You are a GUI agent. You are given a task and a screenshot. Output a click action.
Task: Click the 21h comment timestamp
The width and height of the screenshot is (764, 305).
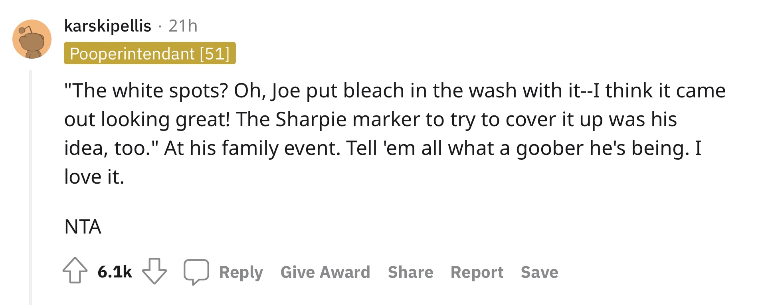183,26
